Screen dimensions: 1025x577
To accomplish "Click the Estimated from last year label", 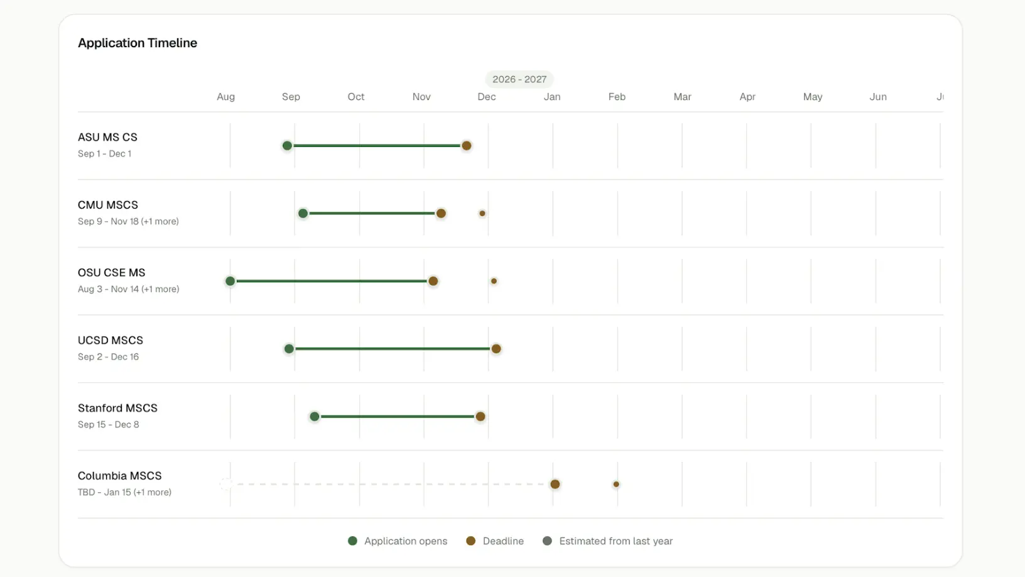I will 616,541.
